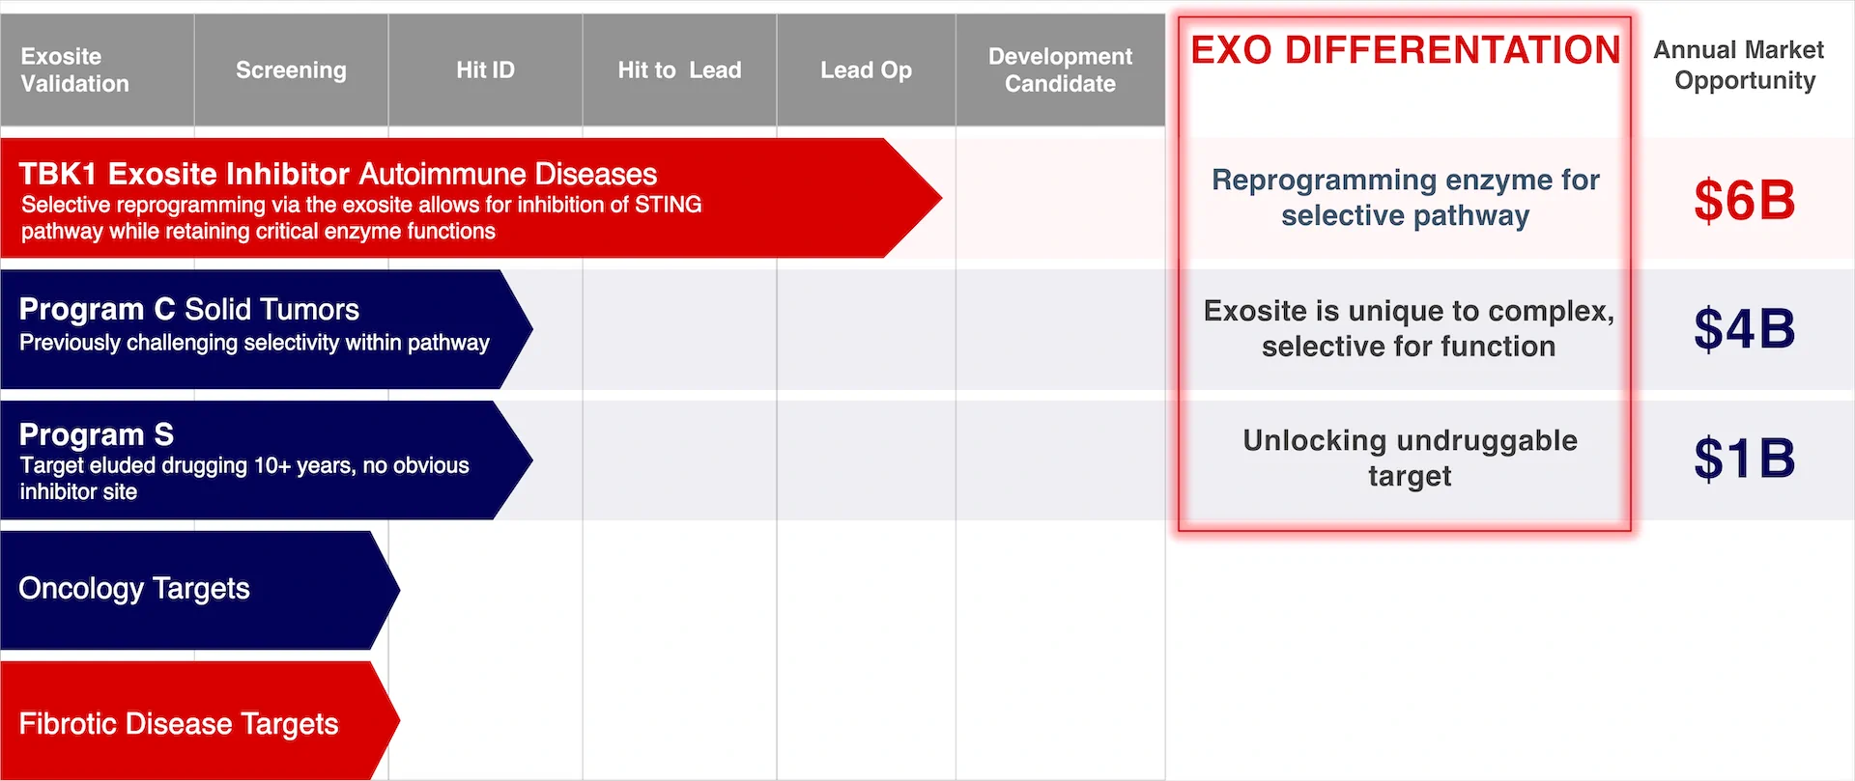This screenshot has height=781, width=1855.
Task: Click the STING pathway description text
Action: point(360,218)
